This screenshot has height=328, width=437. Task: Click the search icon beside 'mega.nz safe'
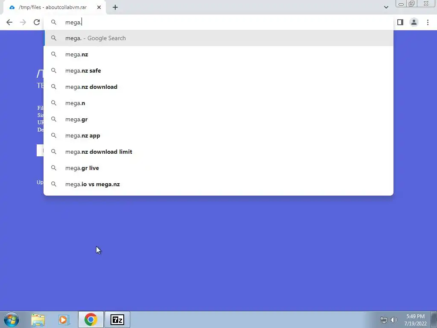53,70
